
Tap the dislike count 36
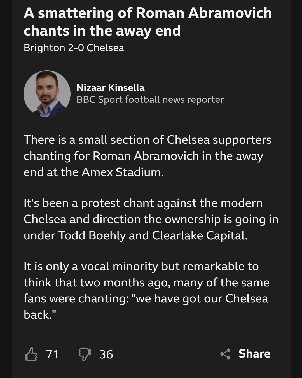(106, 354)
